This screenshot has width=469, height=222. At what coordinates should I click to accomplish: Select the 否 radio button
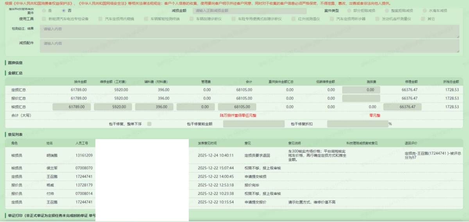pyautogui.click(x=64, y=11)
